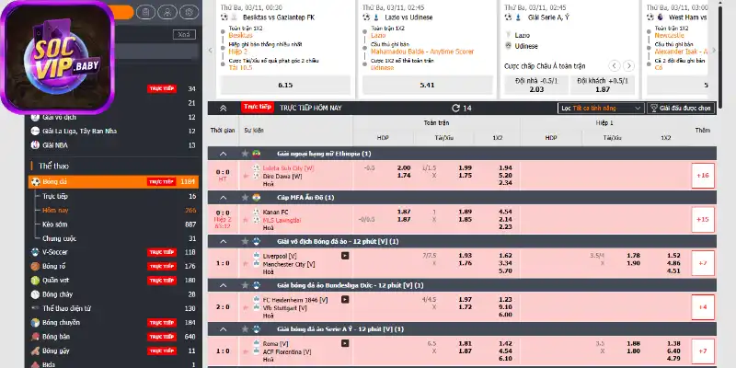
Task: Select Hôm nay in the sidebar
Action: click(55, 210)
